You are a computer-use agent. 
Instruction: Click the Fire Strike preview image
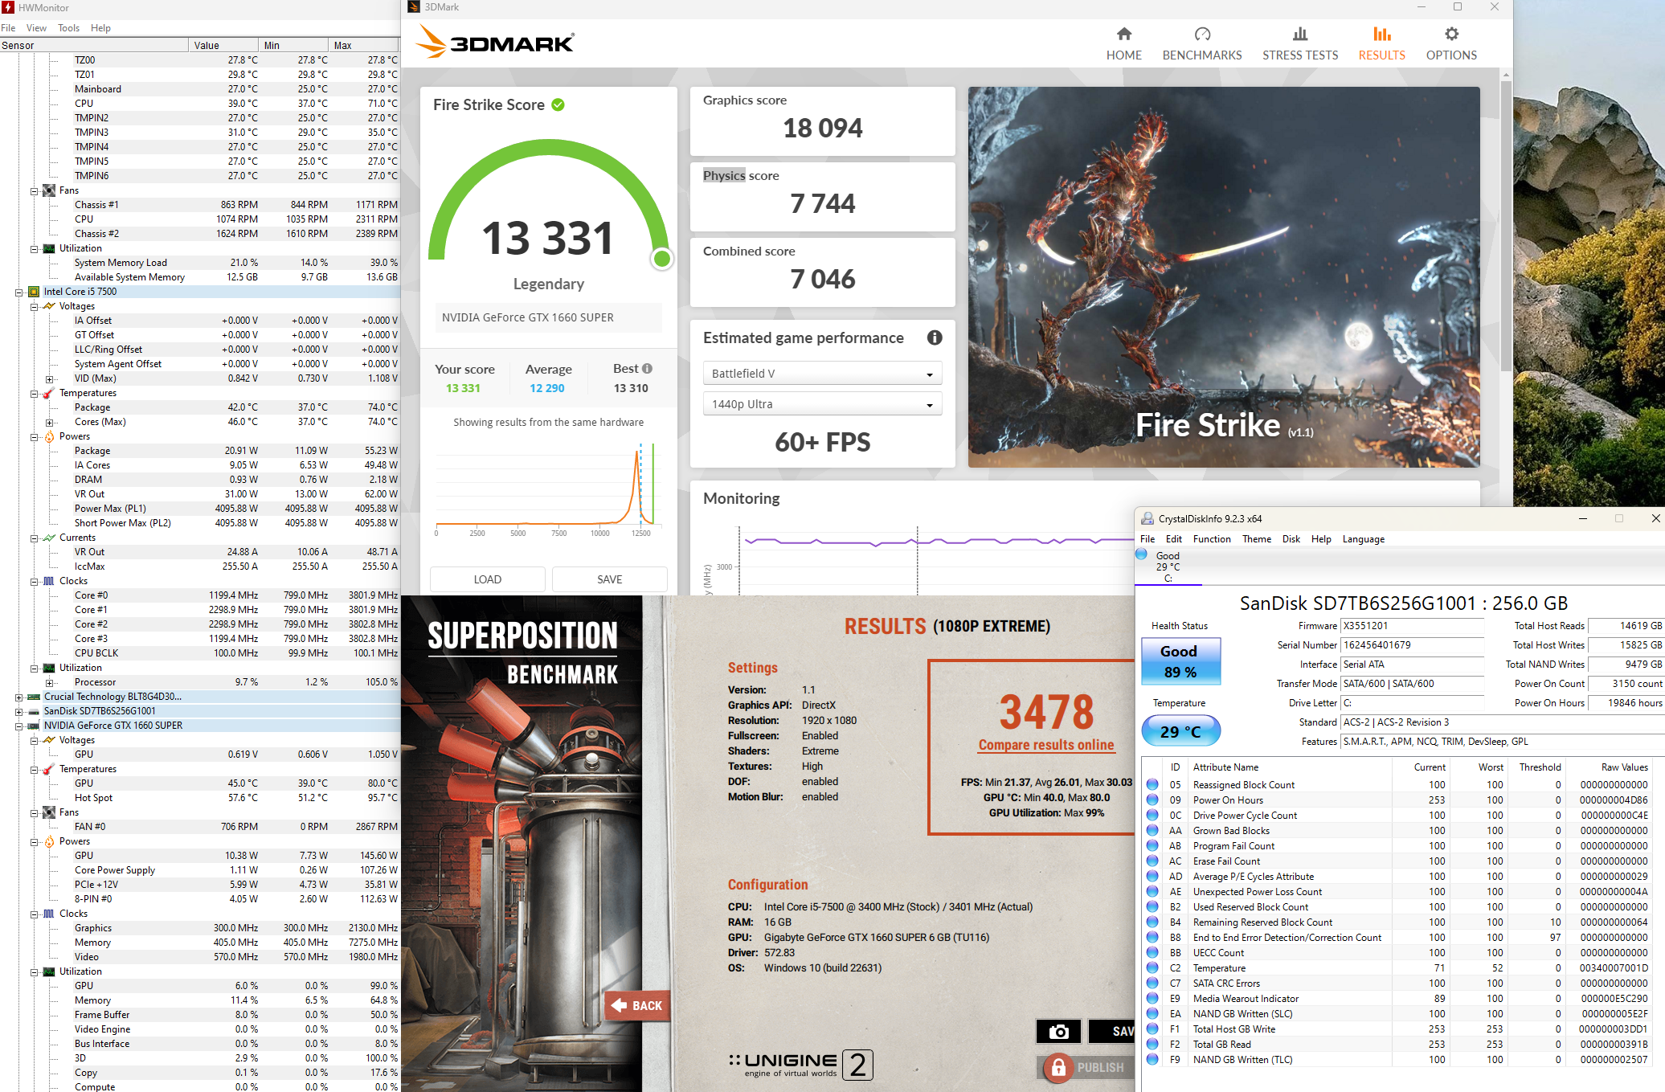1223,276
